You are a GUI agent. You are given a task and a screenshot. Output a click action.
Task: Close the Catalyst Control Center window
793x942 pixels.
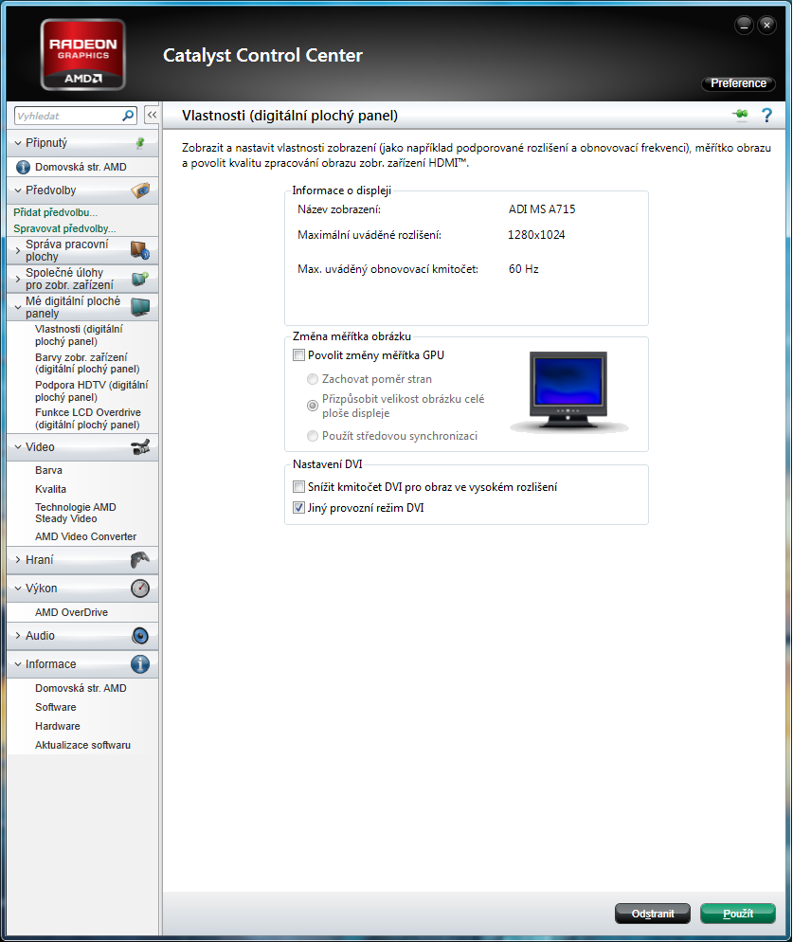click(766, 26)
